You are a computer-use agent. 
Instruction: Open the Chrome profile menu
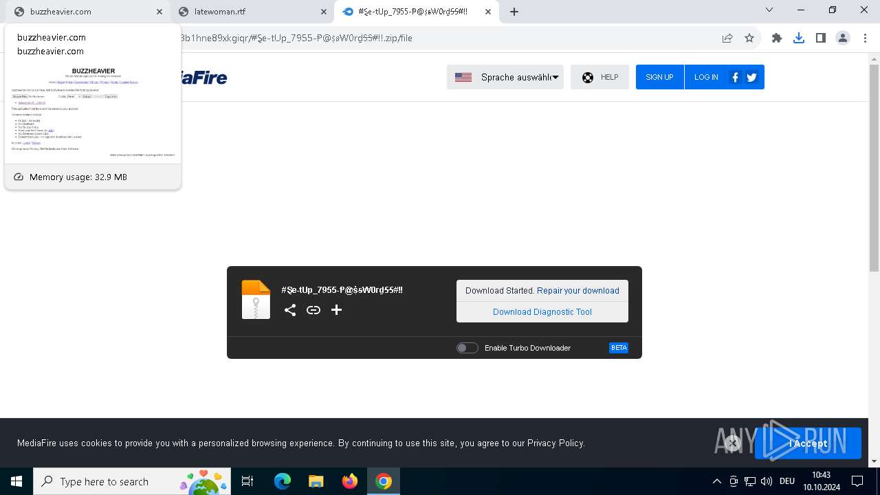(x=843, y=38)
